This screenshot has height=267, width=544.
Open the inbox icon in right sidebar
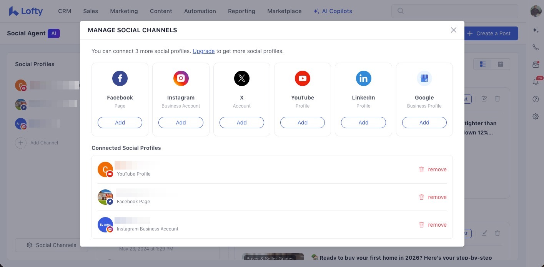536,65
